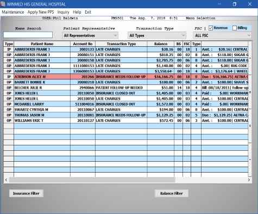This screenshot has width=258, height=214.
Task: Click the horizontal scrollbar right arrow
Action: (249, 180)
